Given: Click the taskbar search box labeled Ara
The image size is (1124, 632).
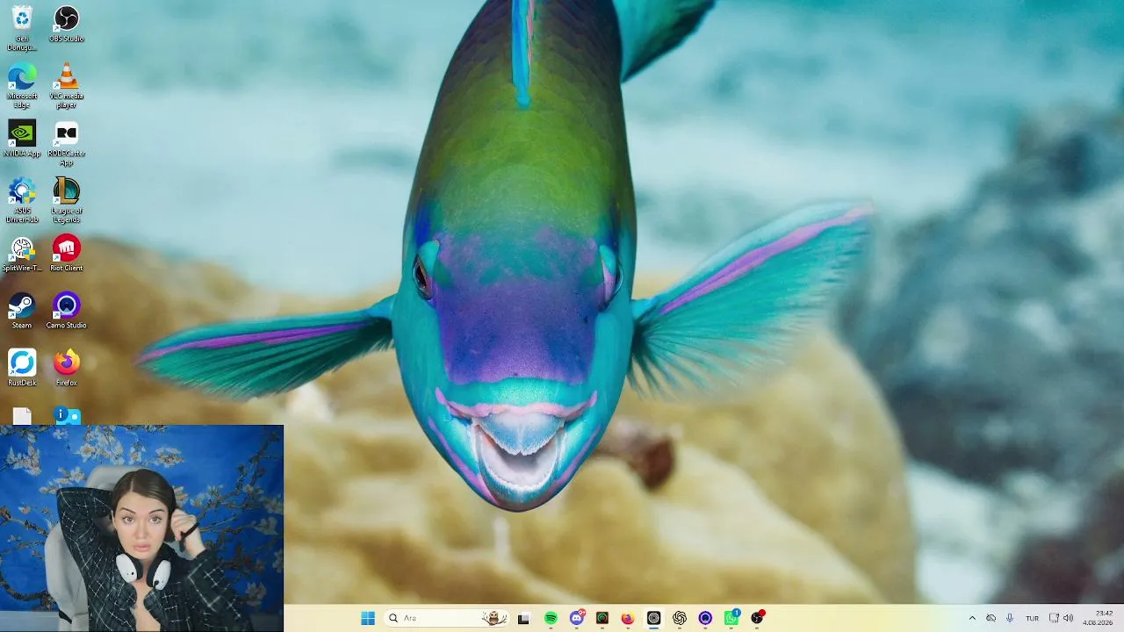Looking at the screenshot, I should (447, 618).
